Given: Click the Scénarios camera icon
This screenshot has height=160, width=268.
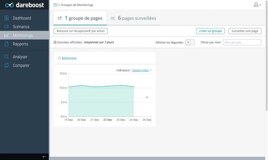Looking at the screenshot, I should point(7,26).
